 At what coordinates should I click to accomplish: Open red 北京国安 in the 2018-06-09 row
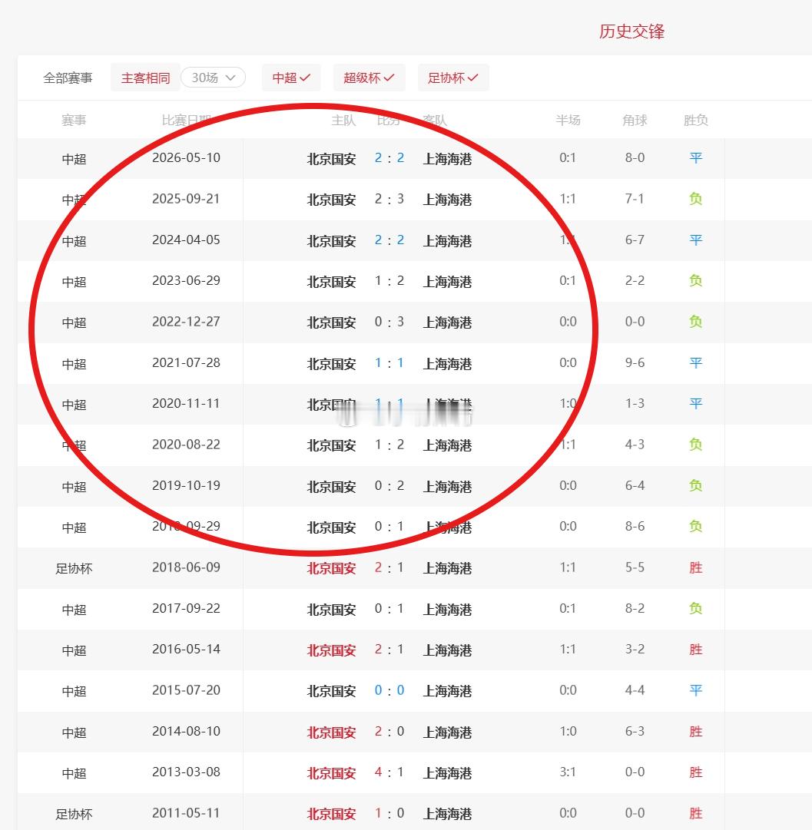[332, 568]
